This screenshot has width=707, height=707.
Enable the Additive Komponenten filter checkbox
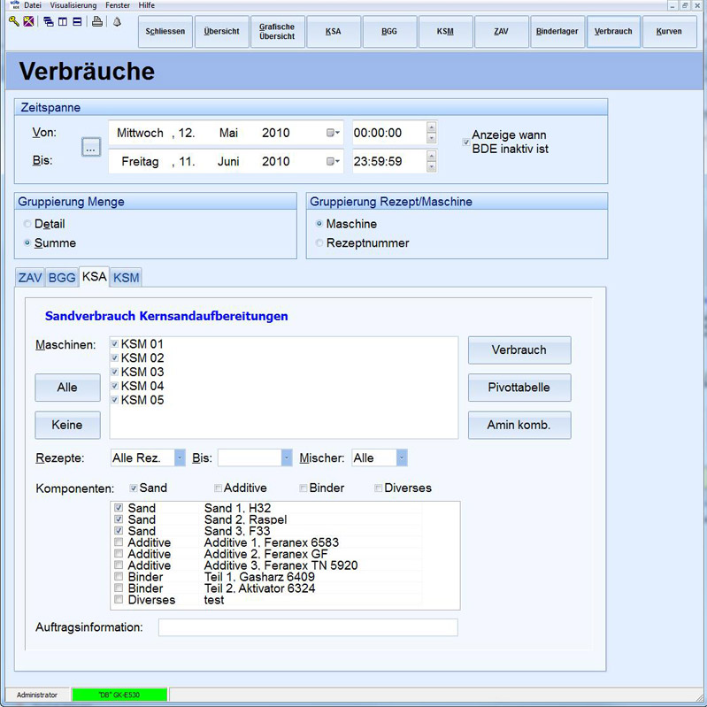coord(218,488)
